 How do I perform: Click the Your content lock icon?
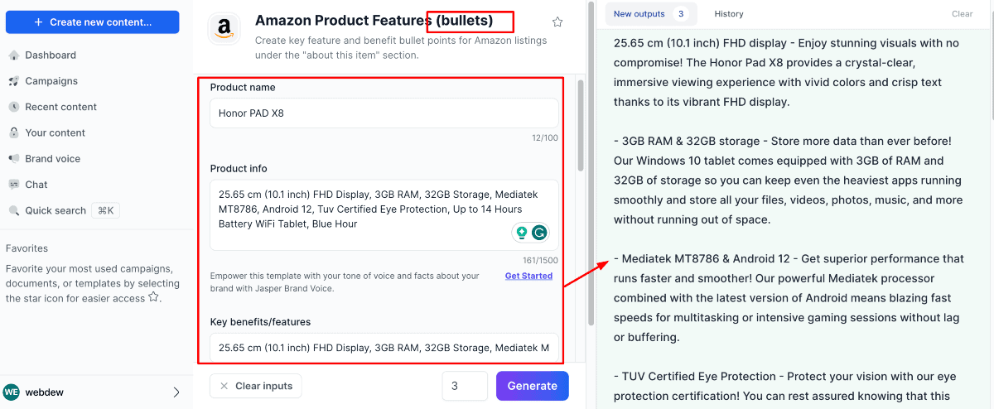pyautogui.click(x=14, y=132)
